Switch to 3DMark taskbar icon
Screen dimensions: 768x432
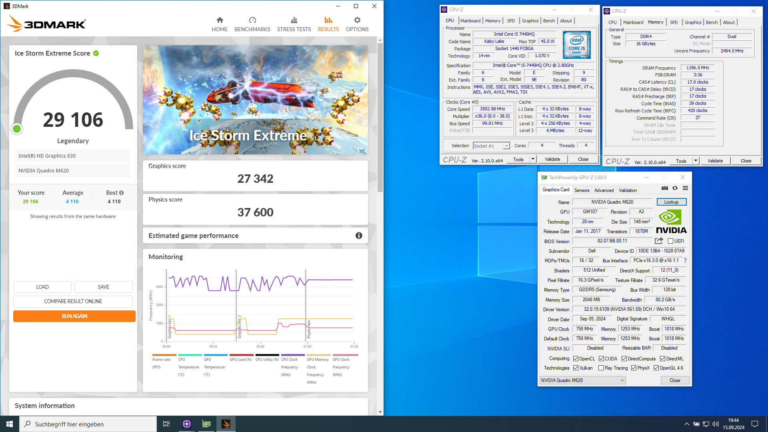coord(226,424)
